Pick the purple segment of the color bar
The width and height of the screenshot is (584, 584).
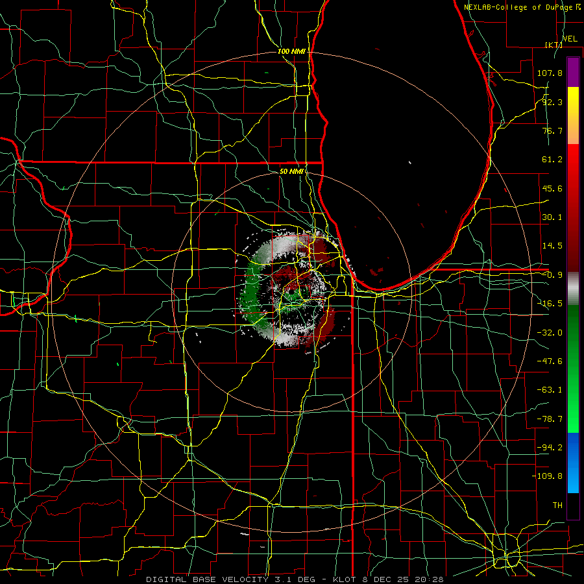click(x=573, y=72)
